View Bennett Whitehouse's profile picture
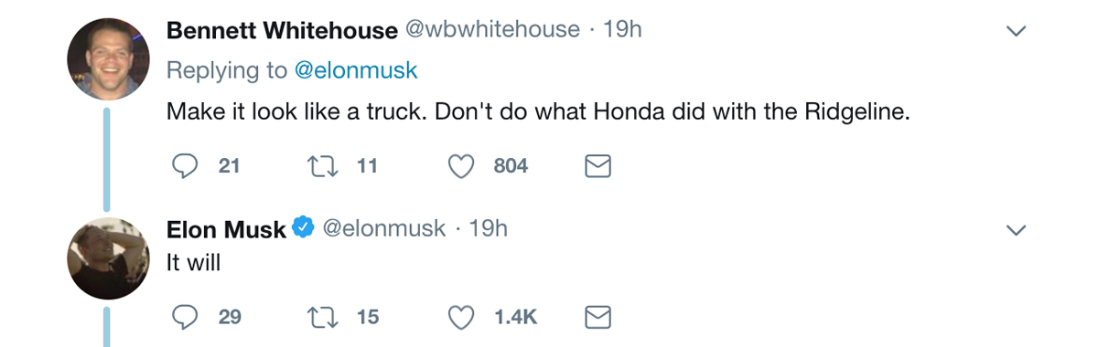The height and width of the screenshot is (347, 1098). tap(108, 58)
